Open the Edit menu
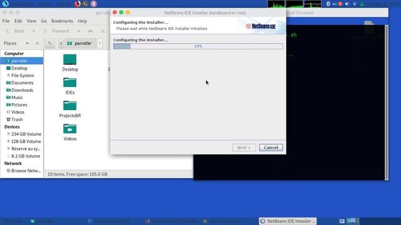Screen dimensions: 401x225 point(18,21)
